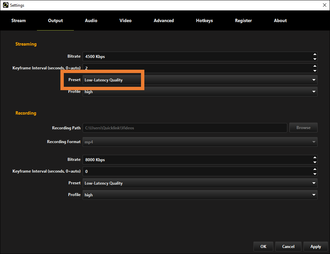Viewport: 330px width, 254px height.
Task: Increase Recording Keyframe Interval with up arrow
Action: coord(315,169)
